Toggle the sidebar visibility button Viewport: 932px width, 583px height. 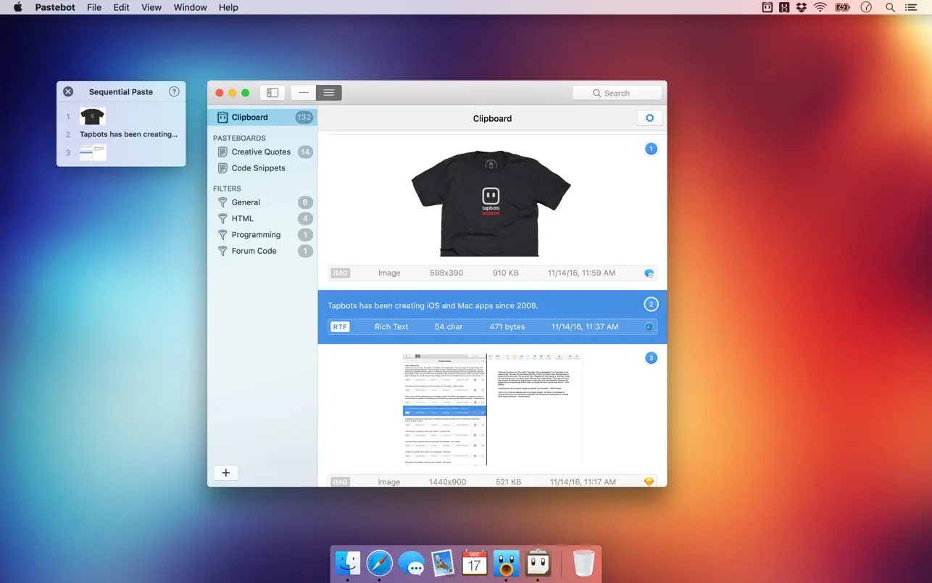272,93
